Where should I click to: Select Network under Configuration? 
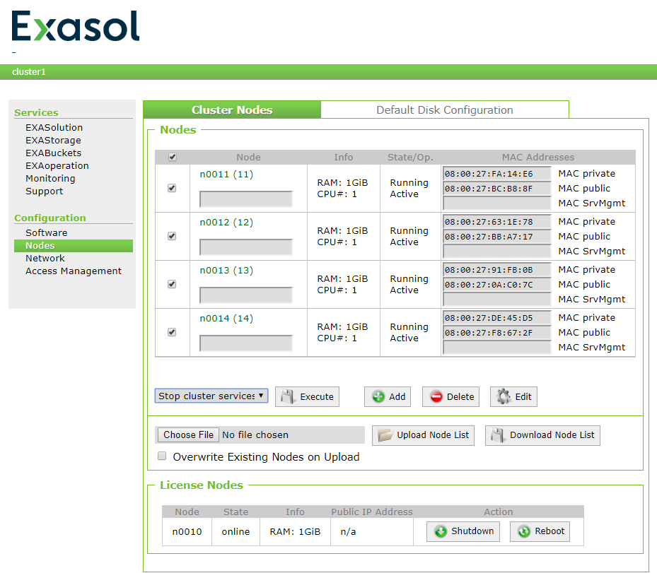[45, 258]
